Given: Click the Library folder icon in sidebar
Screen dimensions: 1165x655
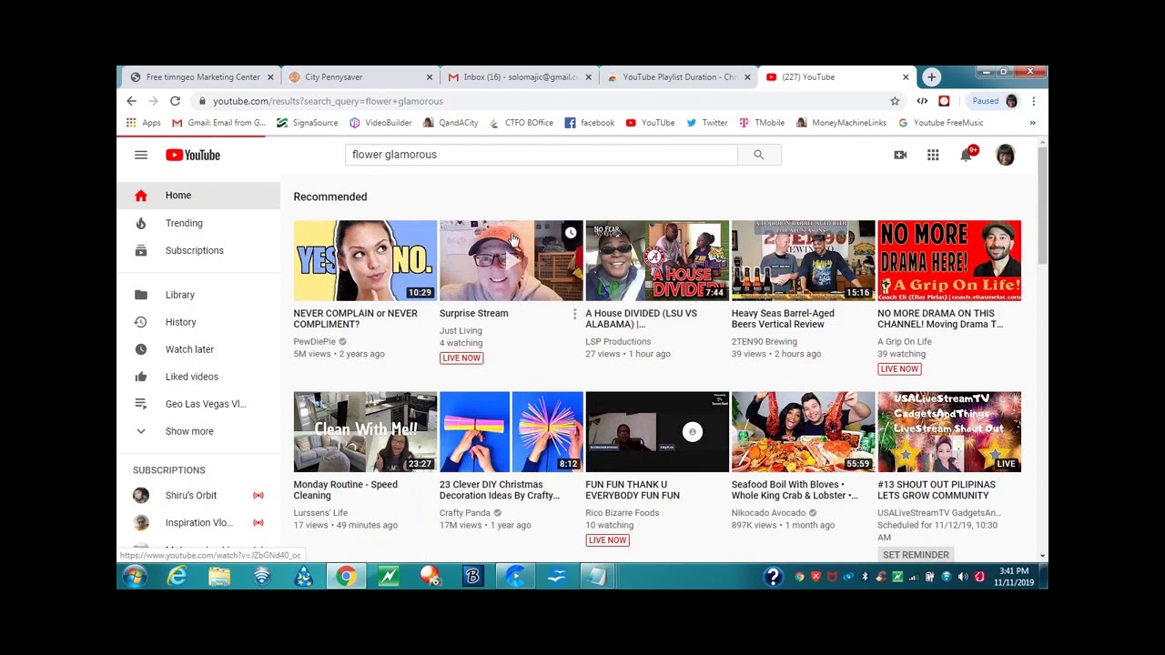Looking at the screenshot, I should [141, 295].
